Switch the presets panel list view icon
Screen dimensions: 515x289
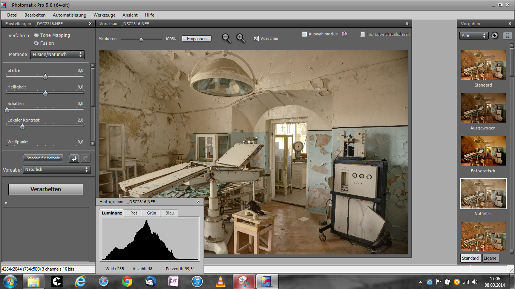coord(507,35)
